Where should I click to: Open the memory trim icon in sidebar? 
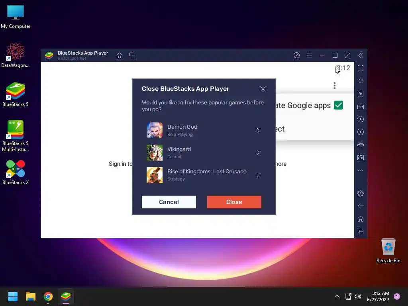pos(361,145)
